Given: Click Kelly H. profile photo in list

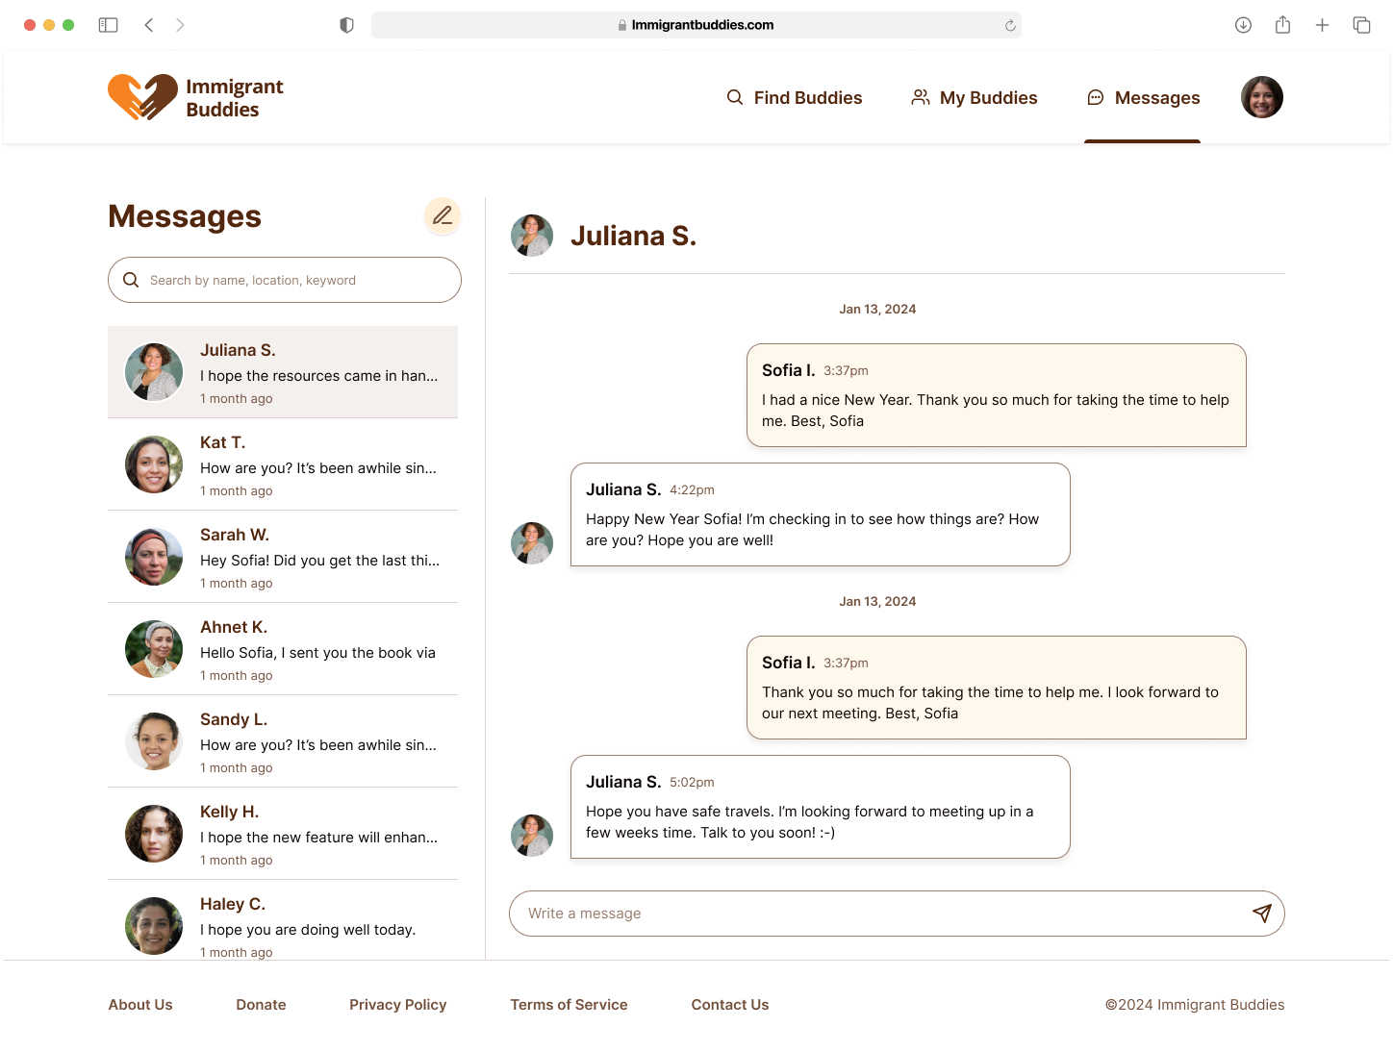Looking at the screenshot, I should click(x=154, y=834).
